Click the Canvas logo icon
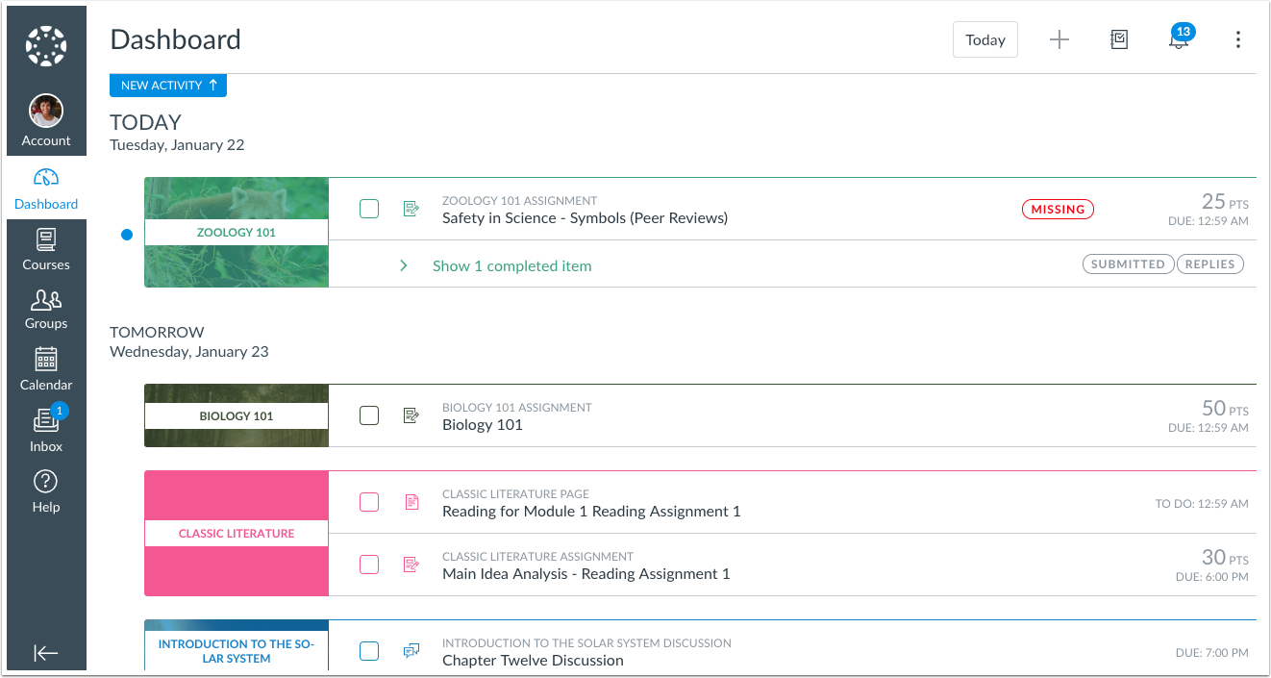The width and height of the screenshot is (1271, 678). [45, 46]
